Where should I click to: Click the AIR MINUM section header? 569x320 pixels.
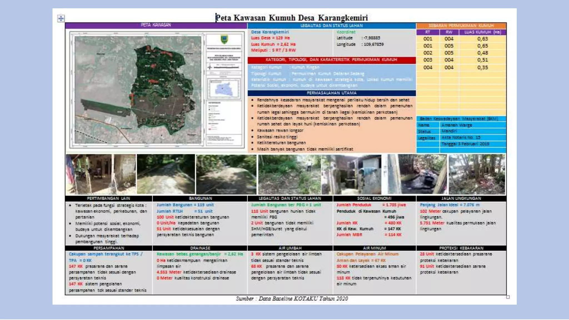374,248
